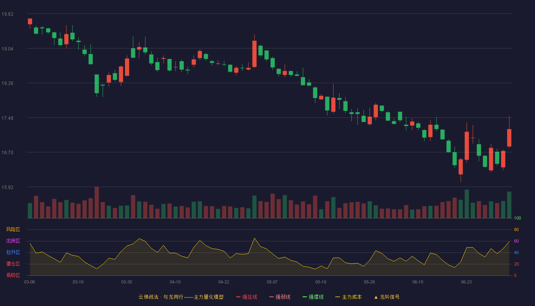Click the 出货区 zone label

click(x=13, y=241)
